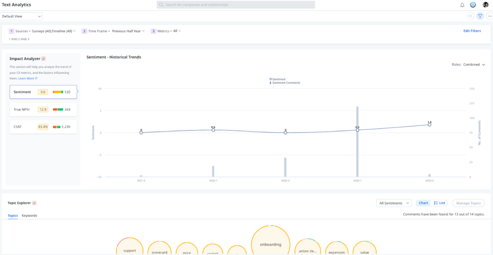Image resolution: width=493 pixels, height=255 pixels.
Task: Click the 2022-2 sentiment data point
Action: click(285, 133)
